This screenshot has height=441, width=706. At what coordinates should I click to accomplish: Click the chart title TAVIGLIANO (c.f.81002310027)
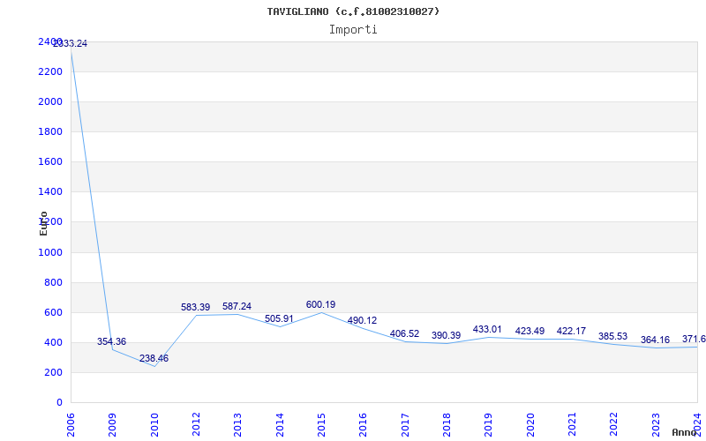[353, 11]
